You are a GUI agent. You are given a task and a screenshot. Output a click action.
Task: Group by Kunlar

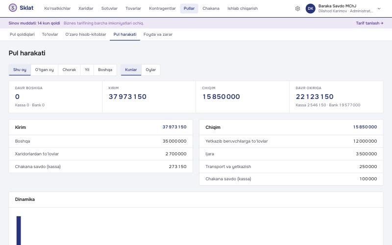tap(131, 70)
